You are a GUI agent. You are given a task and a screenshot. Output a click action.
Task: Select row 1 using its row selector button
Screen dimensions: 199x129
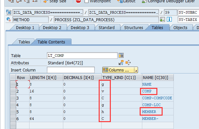click(x=13, y=84)
